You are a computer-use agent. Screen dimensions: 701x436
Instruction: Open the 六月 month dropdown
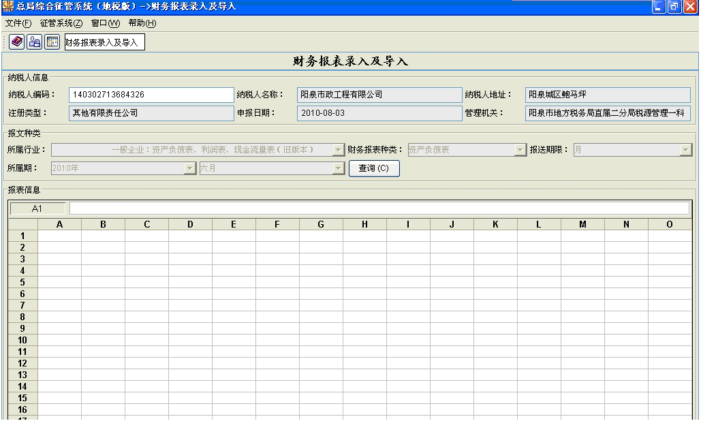pos(339,168)
